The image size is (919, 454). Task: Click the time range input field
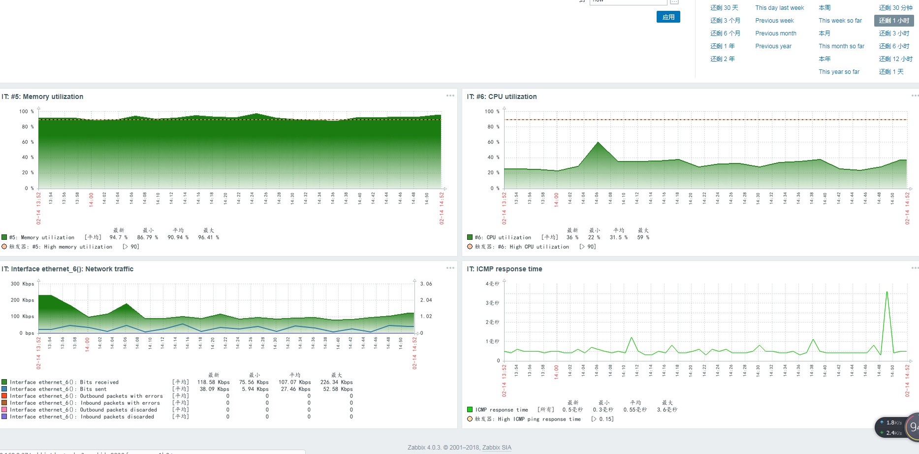(x=628, y=1)
